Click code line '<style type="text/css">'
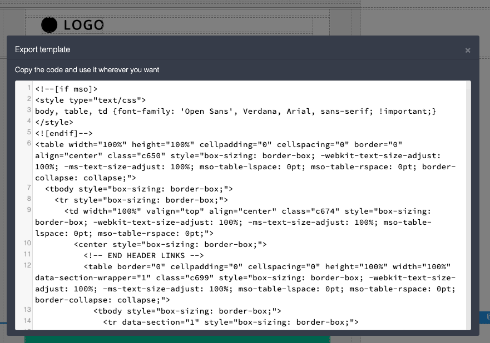Image resolution: width=490 pixels, height=343 pixels. coord(90,100)
